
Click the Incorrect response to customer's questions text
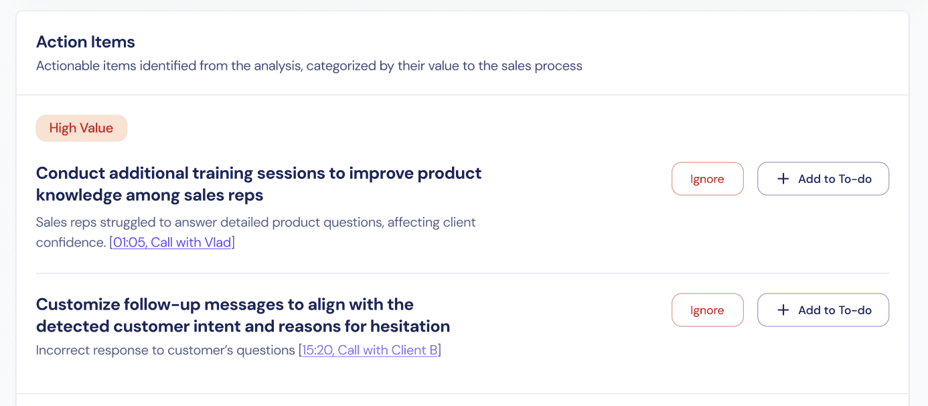pyautogui.click(x=165, y=350)
